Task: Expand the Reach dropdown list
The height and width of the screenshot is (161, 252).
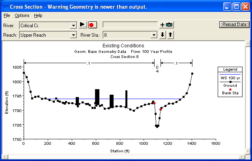Action: 73,35
